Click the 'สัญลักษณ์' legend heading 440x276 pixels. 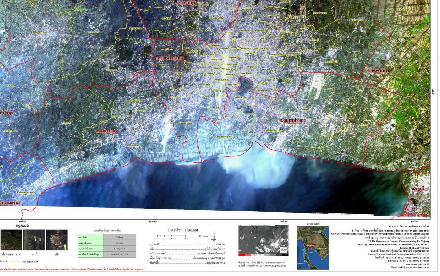click(22, 226)
